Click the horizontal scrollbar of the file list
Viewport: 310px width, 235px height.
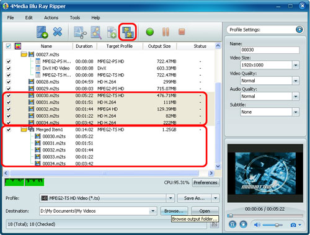tap(104, 173)
